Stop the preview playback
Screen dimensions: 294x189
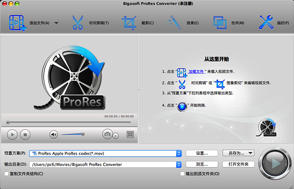click(x=25, y=135)
